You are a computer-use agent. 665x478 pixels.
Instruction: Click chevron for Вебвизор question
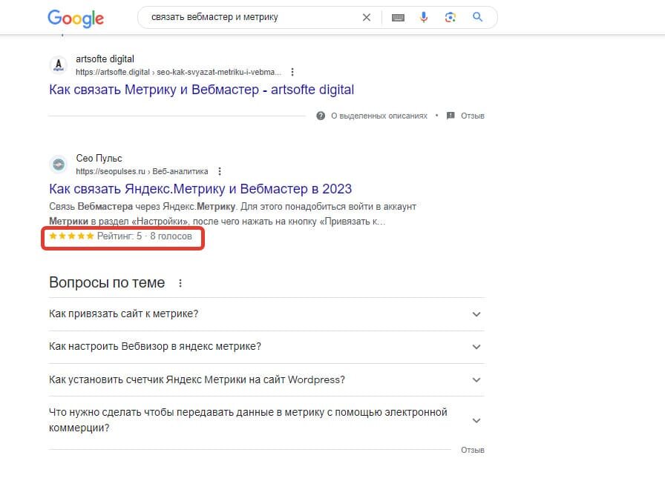point(476,347)
